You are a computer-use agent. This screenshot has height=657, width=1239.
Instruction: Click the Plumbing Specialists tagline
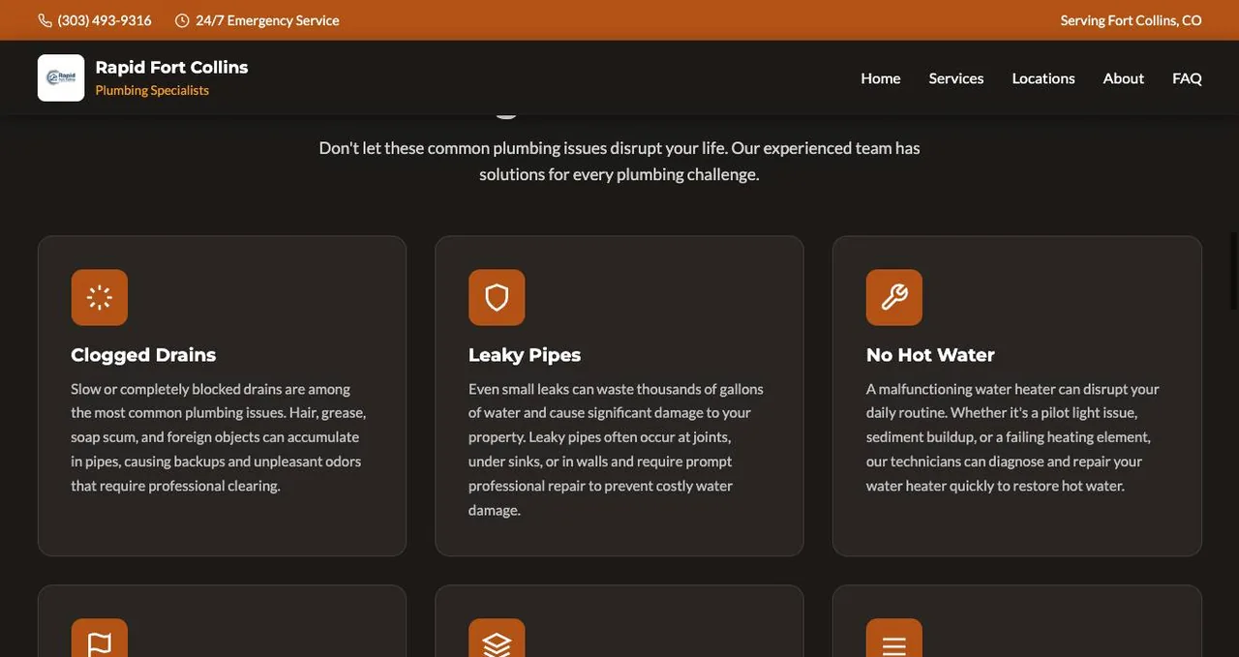(x=152, y=90)
